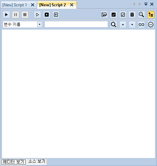
Task: Open the tab list dropdown arrow
Action: click(x=146, y=4)
